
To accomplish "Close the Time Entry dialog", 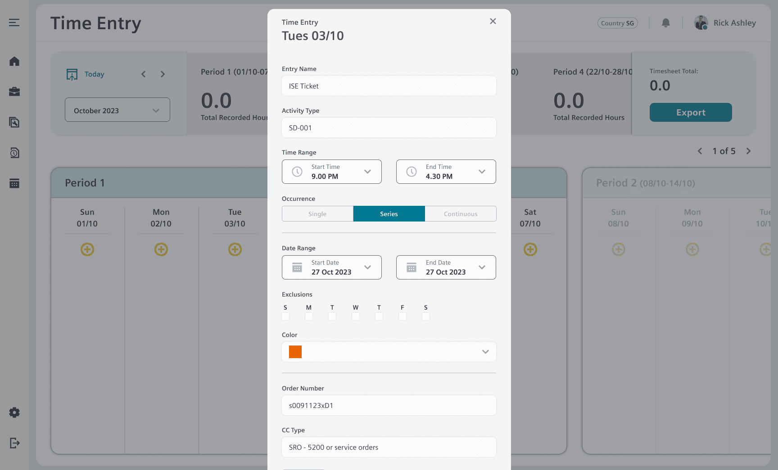I will point(493,21).
